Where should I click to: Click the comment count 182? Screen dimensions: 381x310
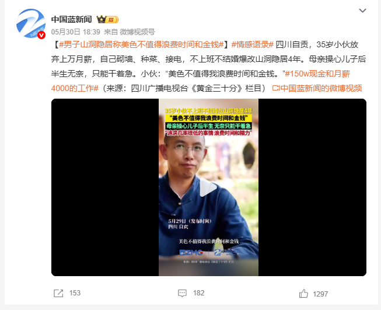tap(199, 293)
